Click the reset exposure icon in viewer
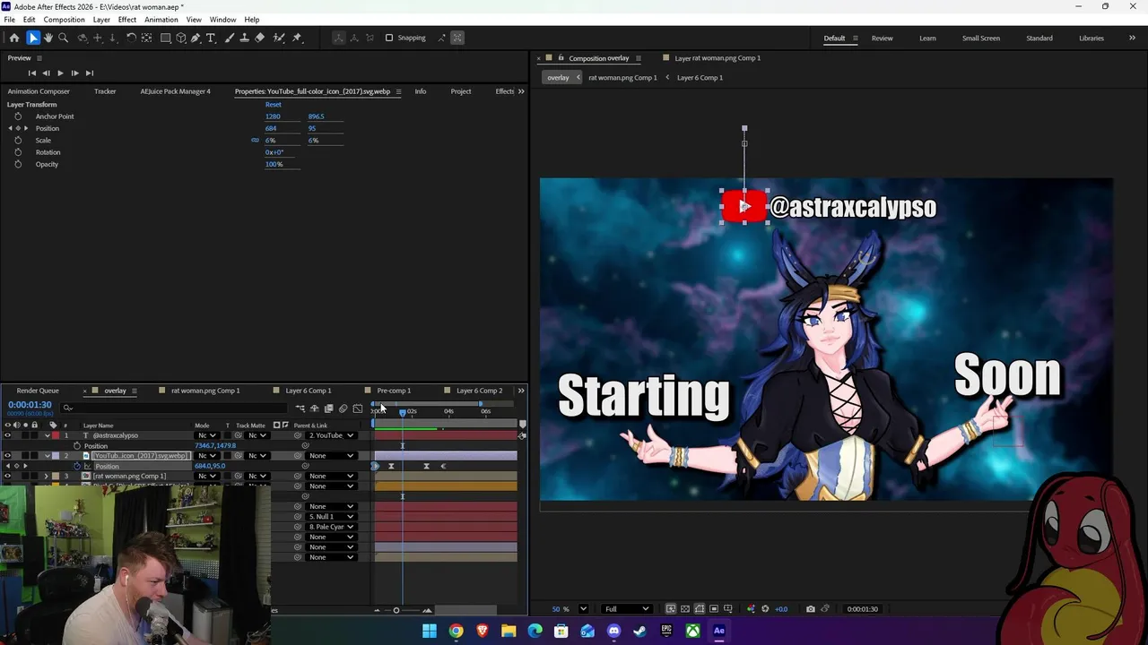 point(765,609)
